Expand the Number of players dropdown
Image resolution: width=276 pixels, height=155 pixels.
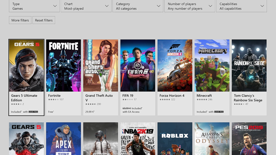[189, 6]
